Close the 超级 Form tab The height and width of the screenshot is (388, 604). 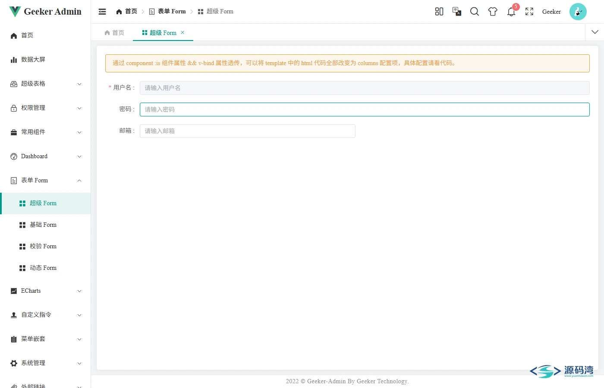(x=182, y=32)
